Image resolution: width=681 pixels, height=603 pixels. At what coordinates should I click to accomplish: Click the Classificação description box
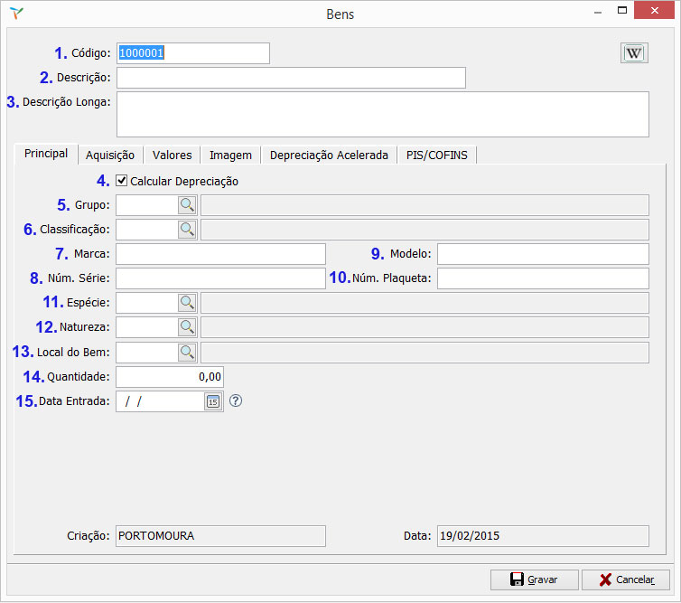[424, 230]
